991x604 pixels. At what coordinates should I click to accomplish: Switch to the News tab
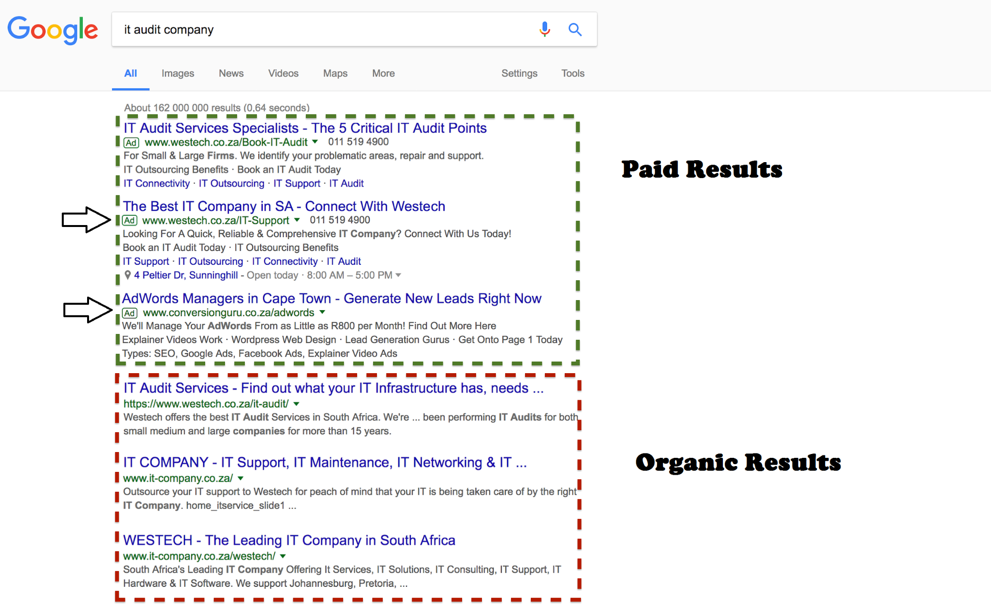(x=231, y=73)
